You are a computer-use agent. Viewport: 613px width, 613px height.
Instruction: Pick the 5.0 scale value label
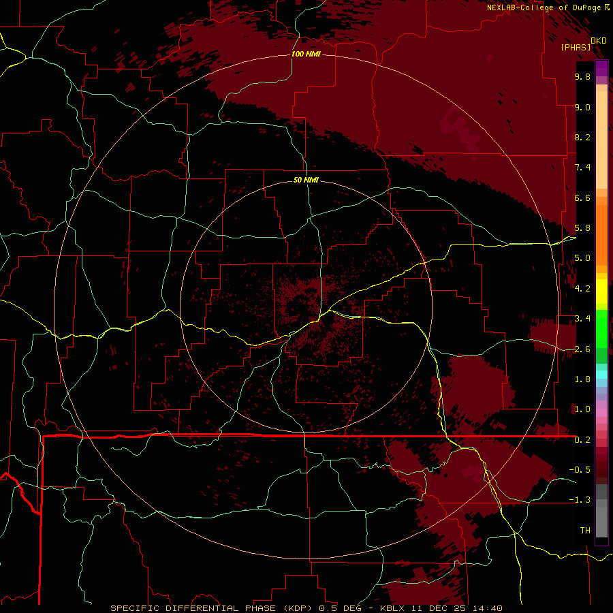point(582,258)
